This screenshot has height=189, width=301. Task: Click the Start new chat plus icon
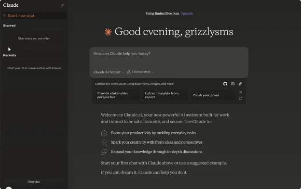(x=5, y=16)
